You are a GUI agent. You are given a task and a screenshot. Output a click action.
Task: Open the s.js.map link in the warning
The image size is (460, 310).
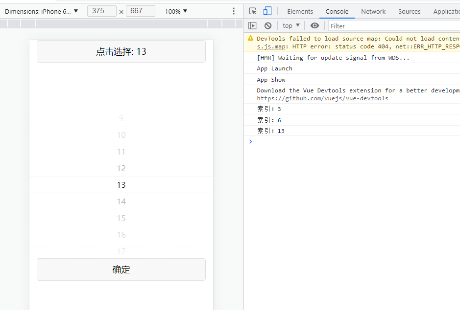tap(271, 46)
